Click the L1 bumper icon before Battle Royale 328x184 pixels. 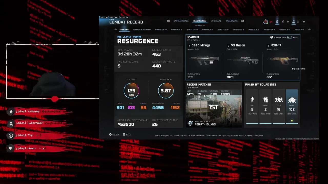(168, 21)
